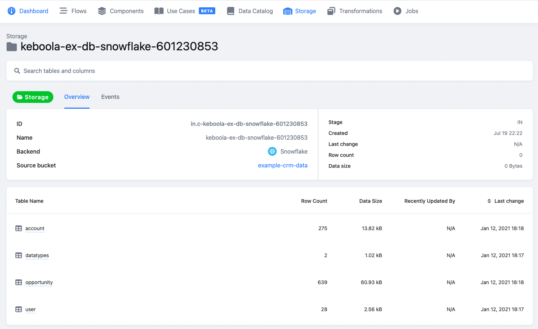Click the folder icon next to the bucket name
This screenshot has height=329, width=538.
[x=11, y=47]
